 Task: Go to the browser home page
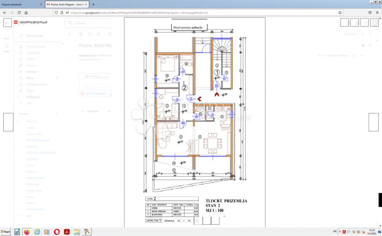[26, 12]
